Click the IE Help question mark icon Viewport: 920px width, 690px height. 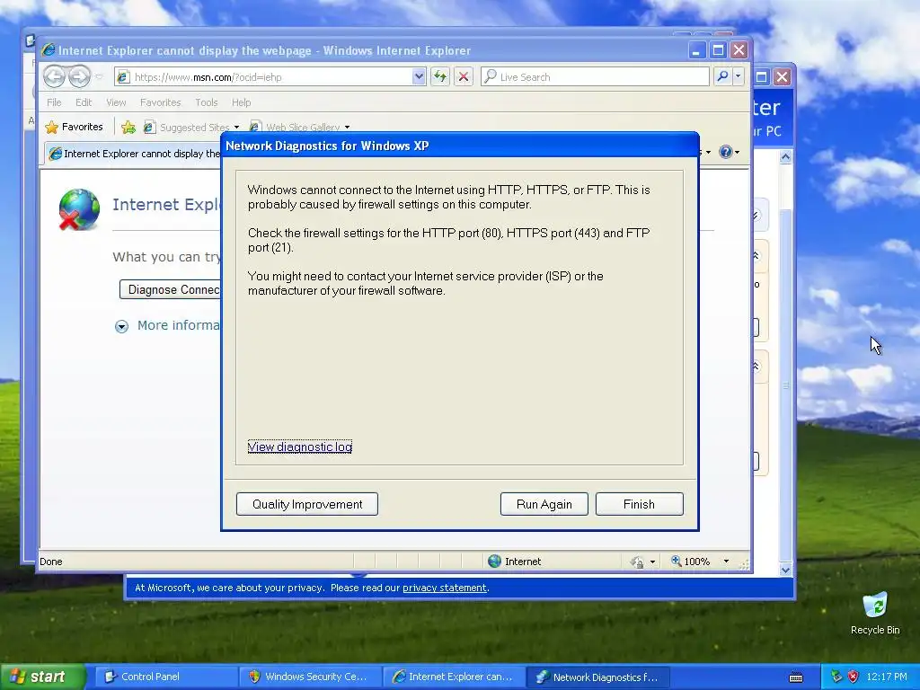click(x=726, y=152)
